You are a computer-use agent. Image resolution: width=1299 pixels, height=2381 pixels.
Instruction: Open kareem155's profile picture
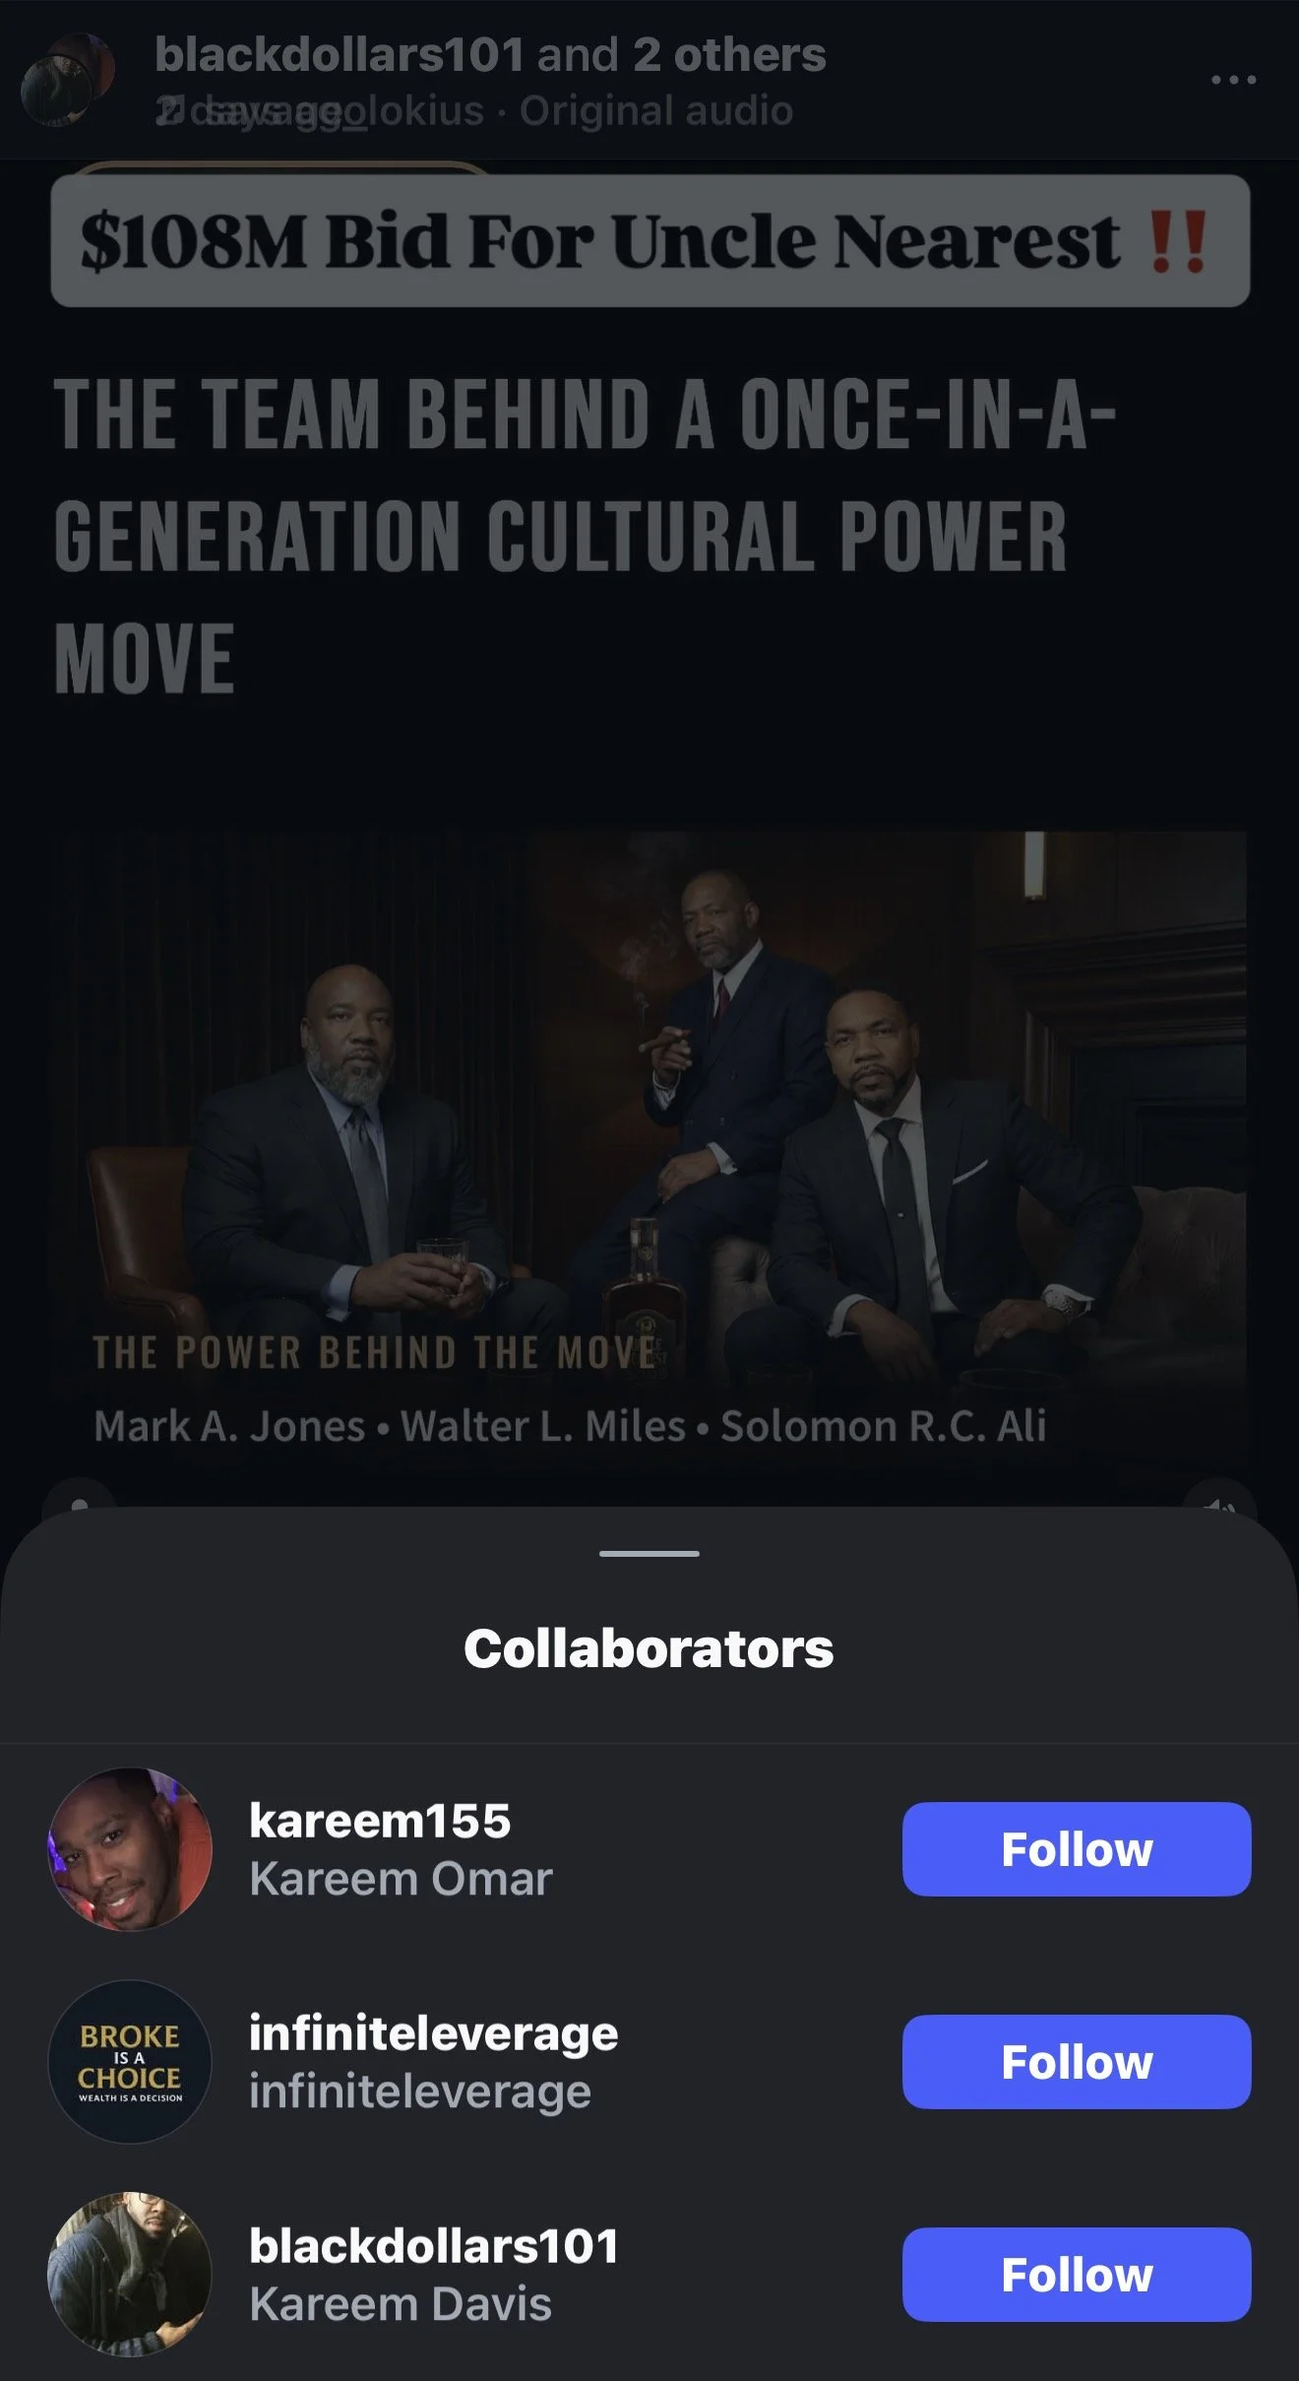(x=130, y=1849)
